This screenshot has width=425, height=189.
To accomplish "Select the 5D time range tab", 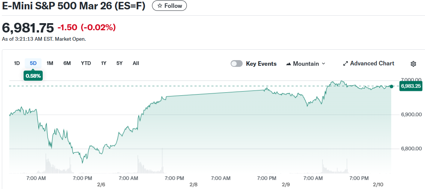I will click(33, 63).
